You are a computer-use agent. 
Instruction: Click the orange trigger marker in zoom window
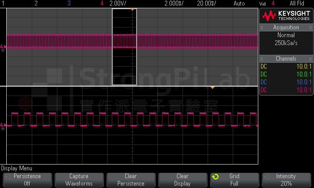(x=212, y=87)
